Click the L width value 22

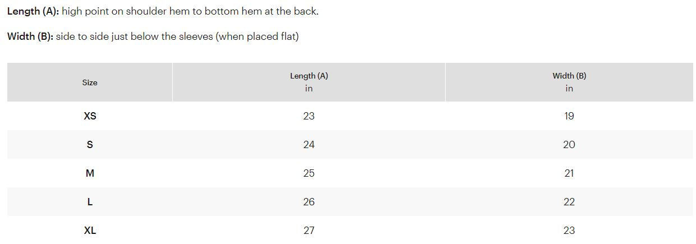[x=569, y=202]
